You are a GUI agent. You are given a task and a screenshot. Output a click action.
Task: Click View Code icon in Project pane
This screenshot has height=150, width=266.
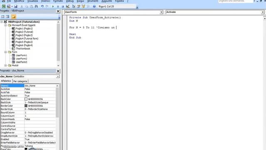tap(3, 17)
